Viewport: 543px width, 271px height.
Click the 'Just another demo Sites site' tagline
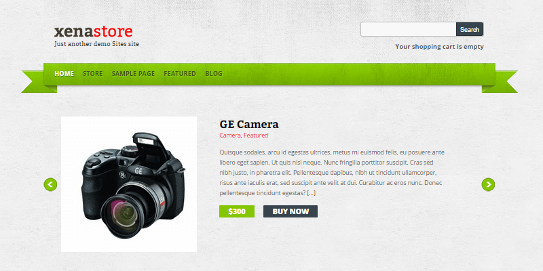[96, 44]
